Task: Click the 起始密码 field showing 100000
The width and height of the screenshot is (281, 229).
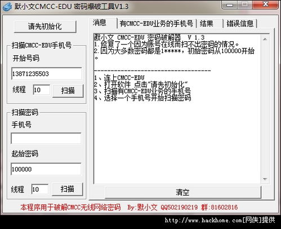Action: [x=46, y=169]
